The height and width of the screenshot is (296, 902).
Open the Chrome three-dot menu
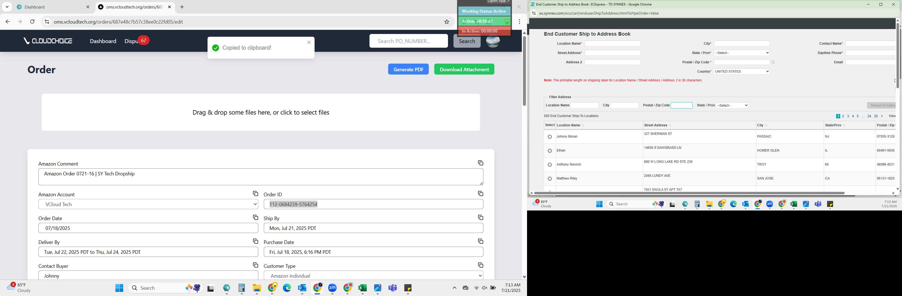point(519,22)
